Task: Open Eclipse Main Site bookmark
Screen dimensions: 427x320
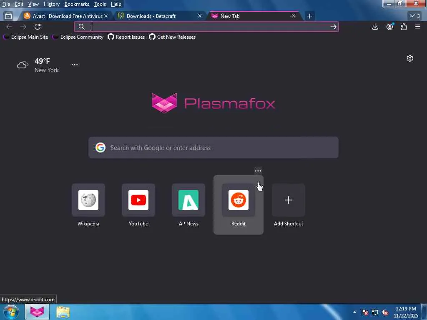Action: click(25, 37)
